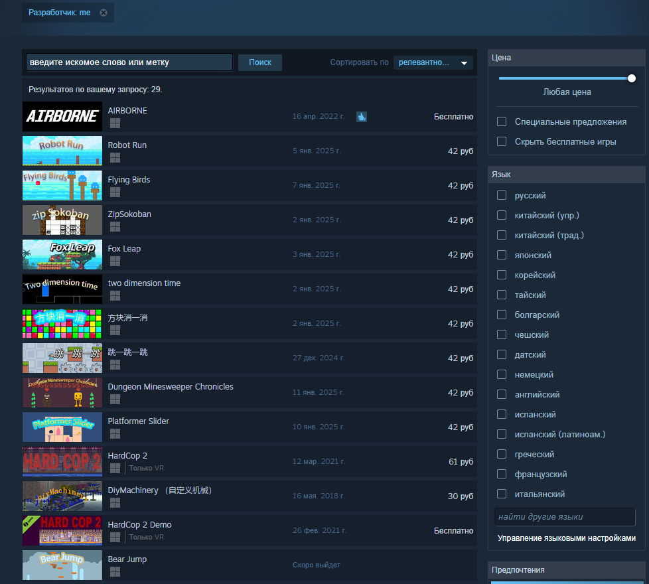
Task: Check the 'итальянский' language filter
Action: click(x=502, y=494)
